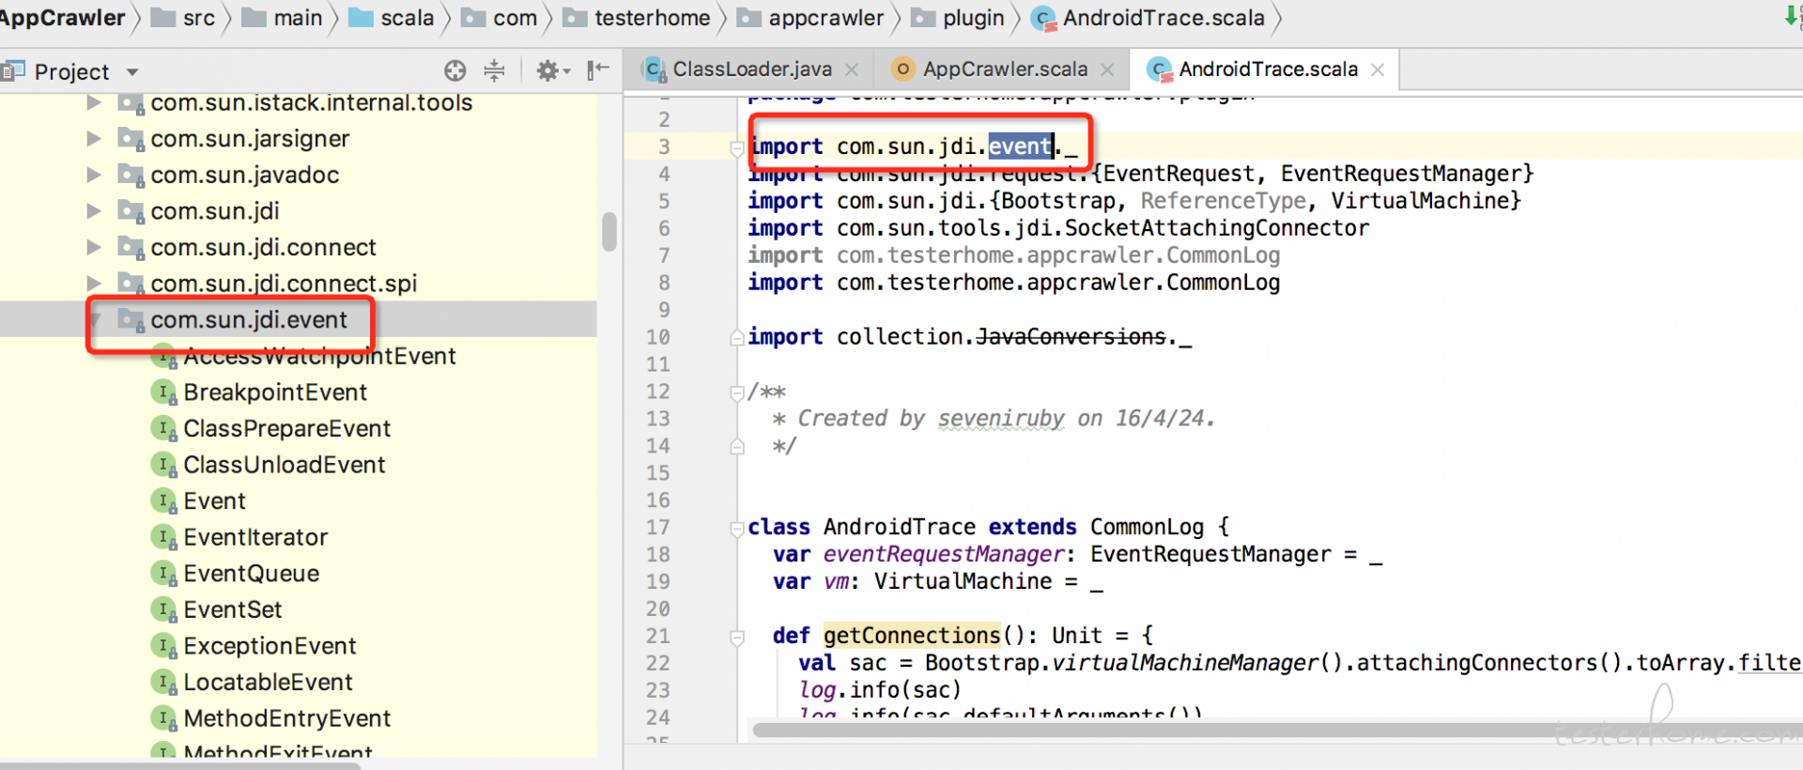1803x770 pixels.
Task: Expand com.sun.jdi.connect package
Action: [x=94, y=247]
